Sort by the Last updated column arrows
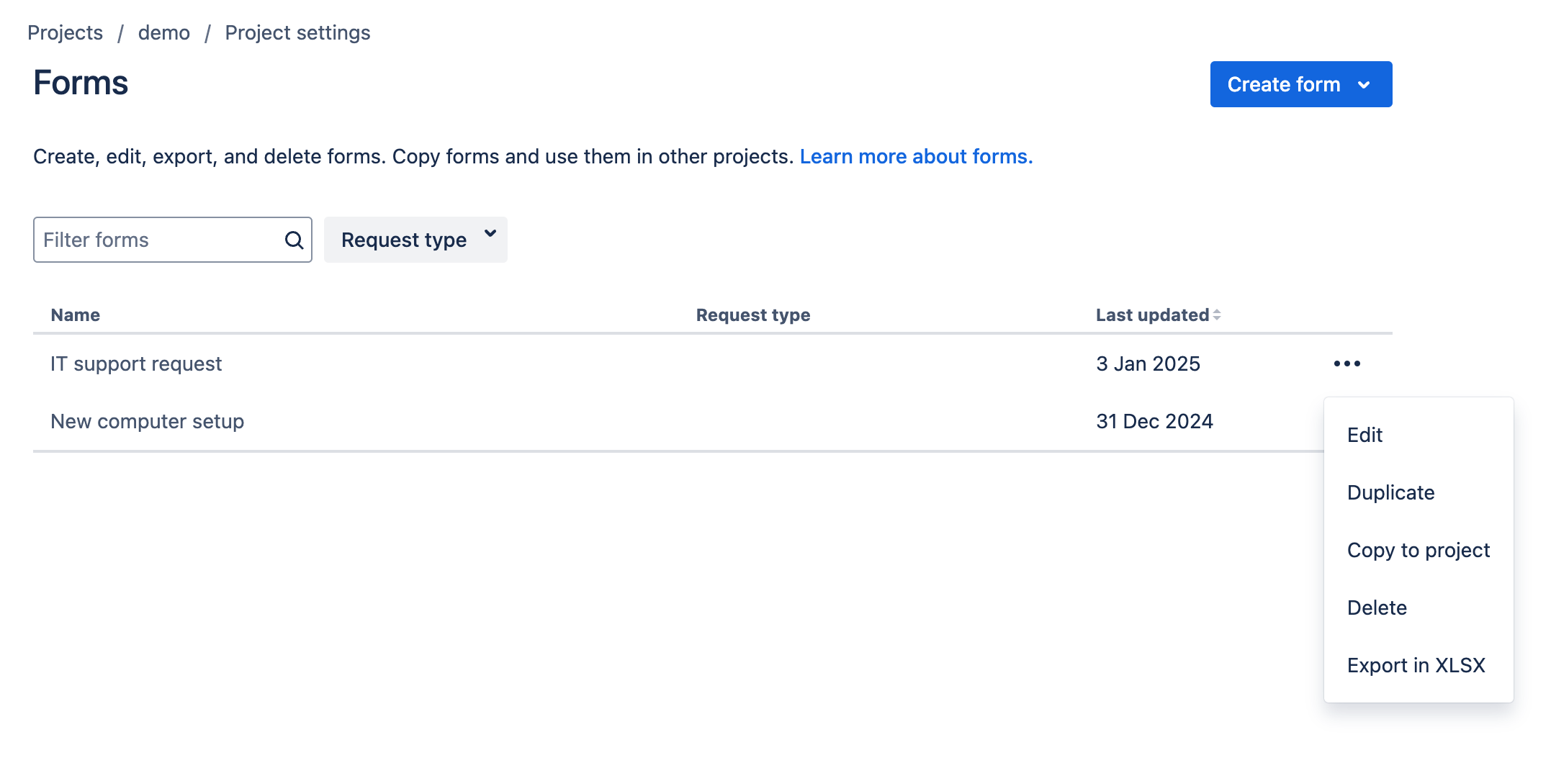This screenshot has width=1551, height=763. (x=1217, y=315)
